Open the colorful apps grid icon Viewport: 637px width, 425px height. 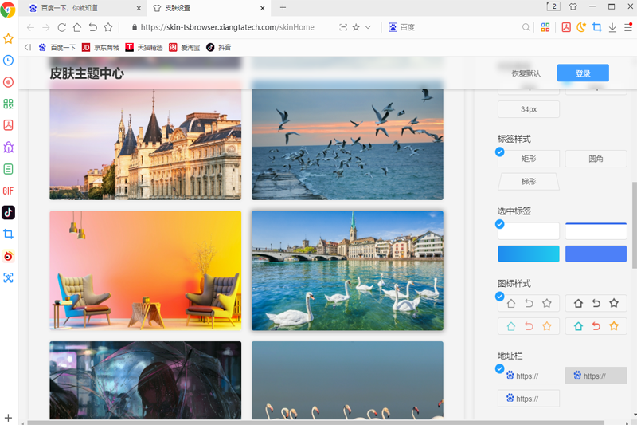[545, 27]
